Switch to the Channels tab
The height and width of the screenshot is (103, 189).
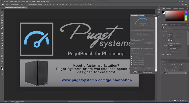click(x=169, y=61)
